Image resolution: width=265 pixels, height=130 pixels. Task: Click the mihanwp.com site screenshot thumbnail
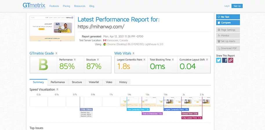pos(52,29)
